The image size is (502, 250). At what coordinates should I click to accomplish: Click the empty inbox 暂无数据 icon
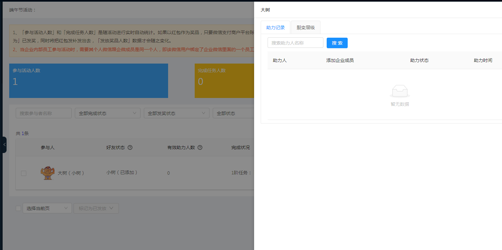(400, 91)
